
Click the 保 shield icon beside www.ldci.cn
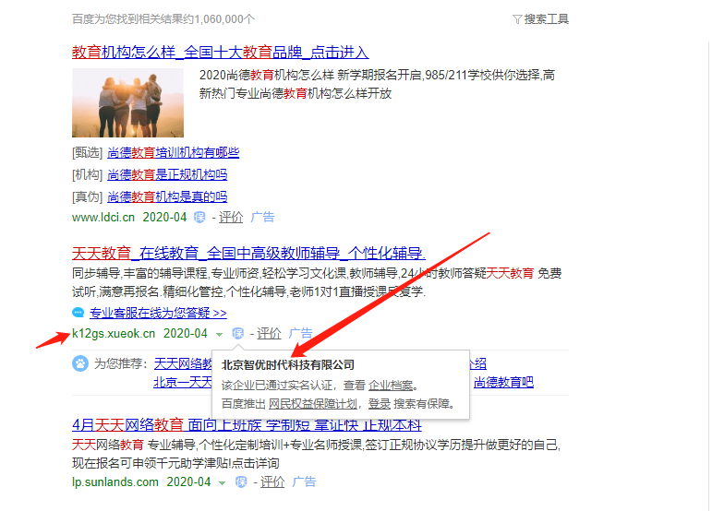tap(199, 218)
